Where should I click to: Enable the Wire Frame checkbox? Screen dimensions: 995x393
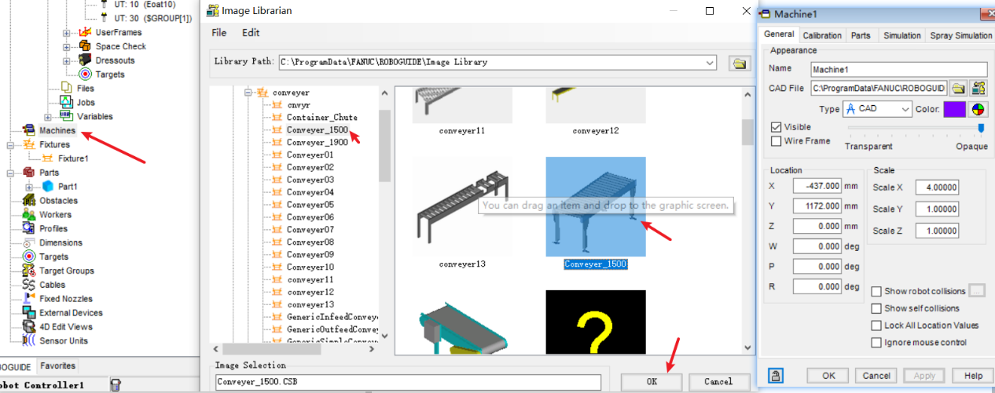[777, 141]
